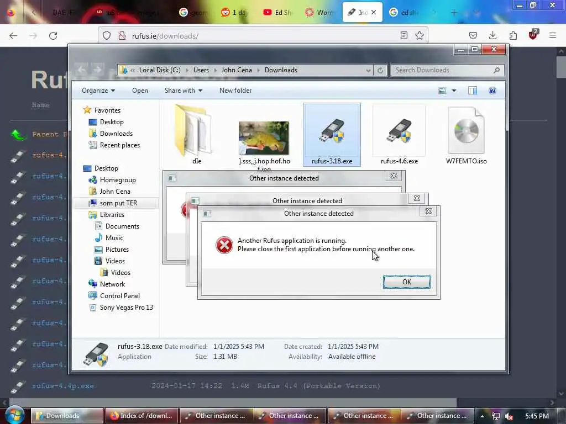Save page to Pocket icon

pos(473,35)
